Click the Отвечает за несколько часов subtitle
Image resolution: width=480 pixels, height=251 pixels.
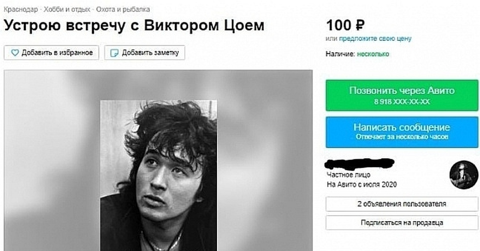click(401, 137)
